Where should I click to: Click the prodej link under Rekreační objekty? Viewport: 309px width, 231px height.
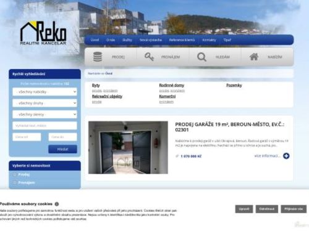pos(97,102)
